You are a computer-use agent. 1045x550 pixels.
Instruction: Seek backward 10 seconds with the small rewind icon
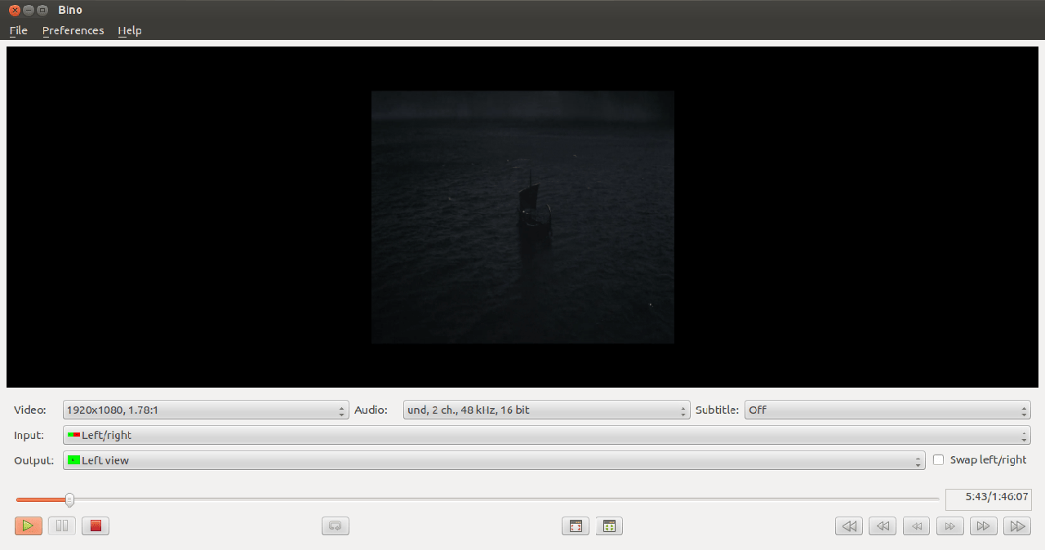click(916, 526)
